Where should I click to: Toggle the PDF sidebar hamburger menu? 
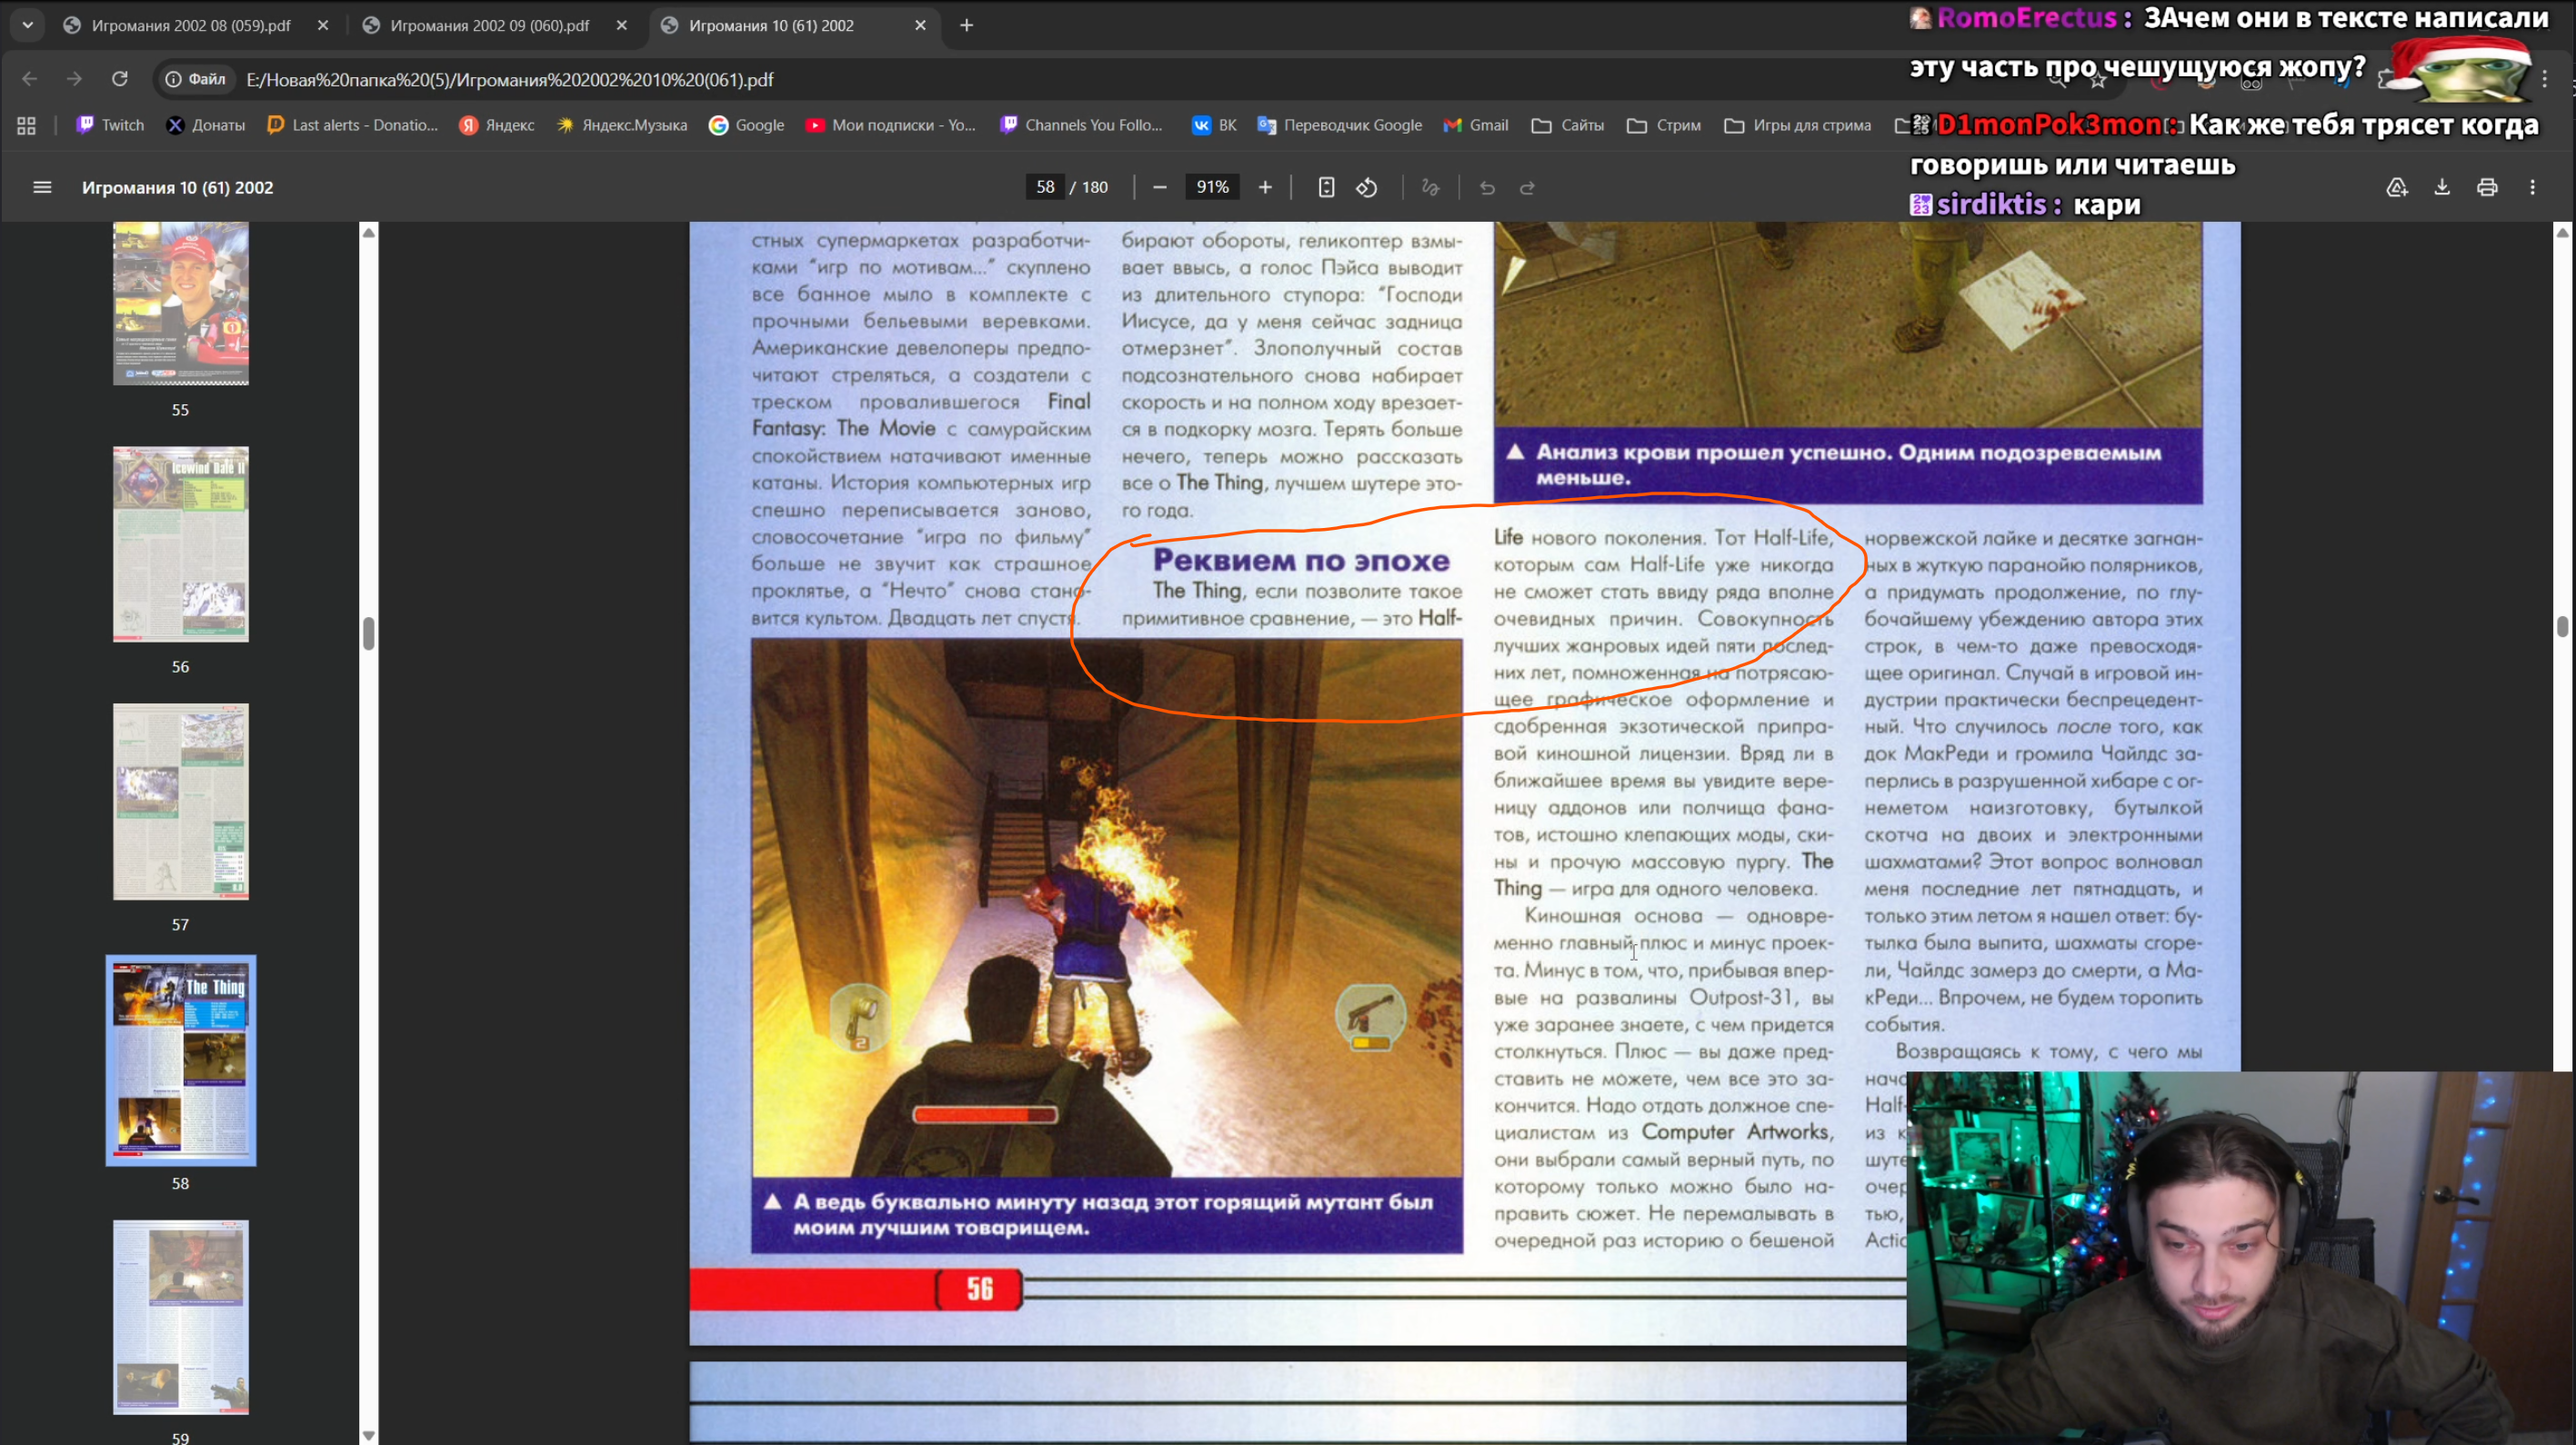42,187
